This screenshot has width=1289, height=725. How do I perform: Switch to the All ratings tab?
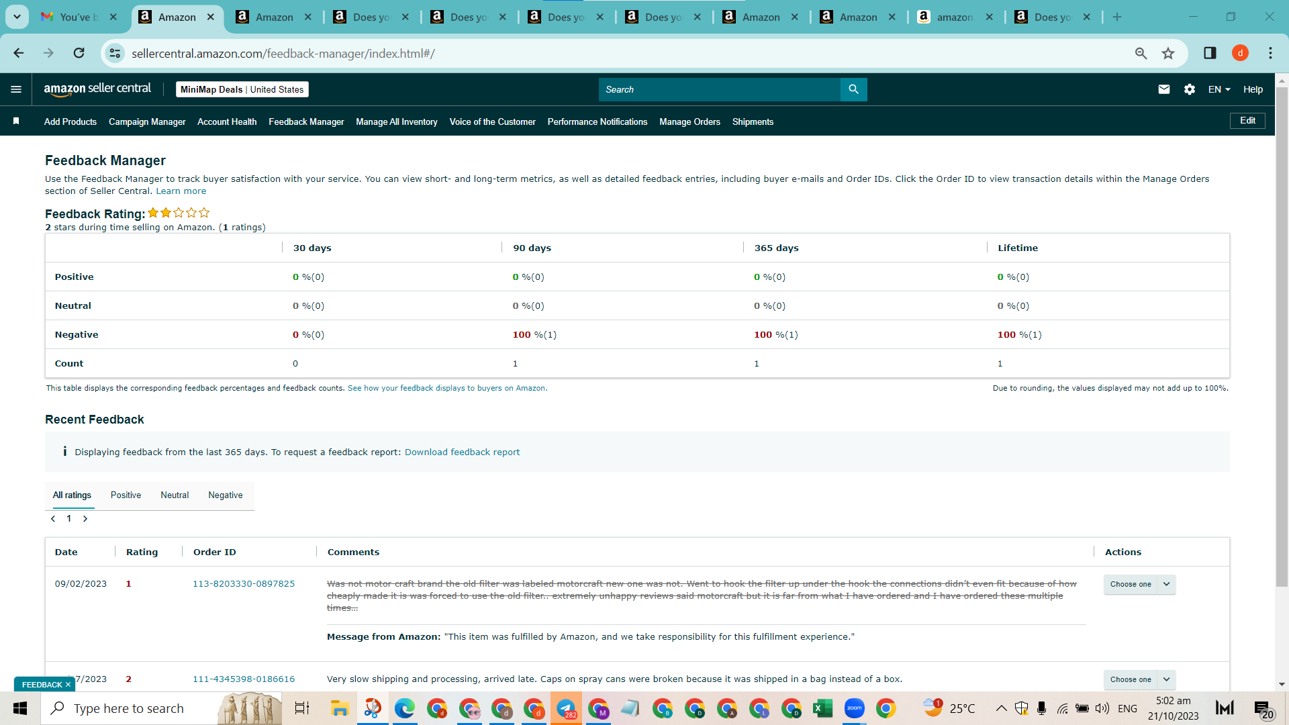coord(72,495)
